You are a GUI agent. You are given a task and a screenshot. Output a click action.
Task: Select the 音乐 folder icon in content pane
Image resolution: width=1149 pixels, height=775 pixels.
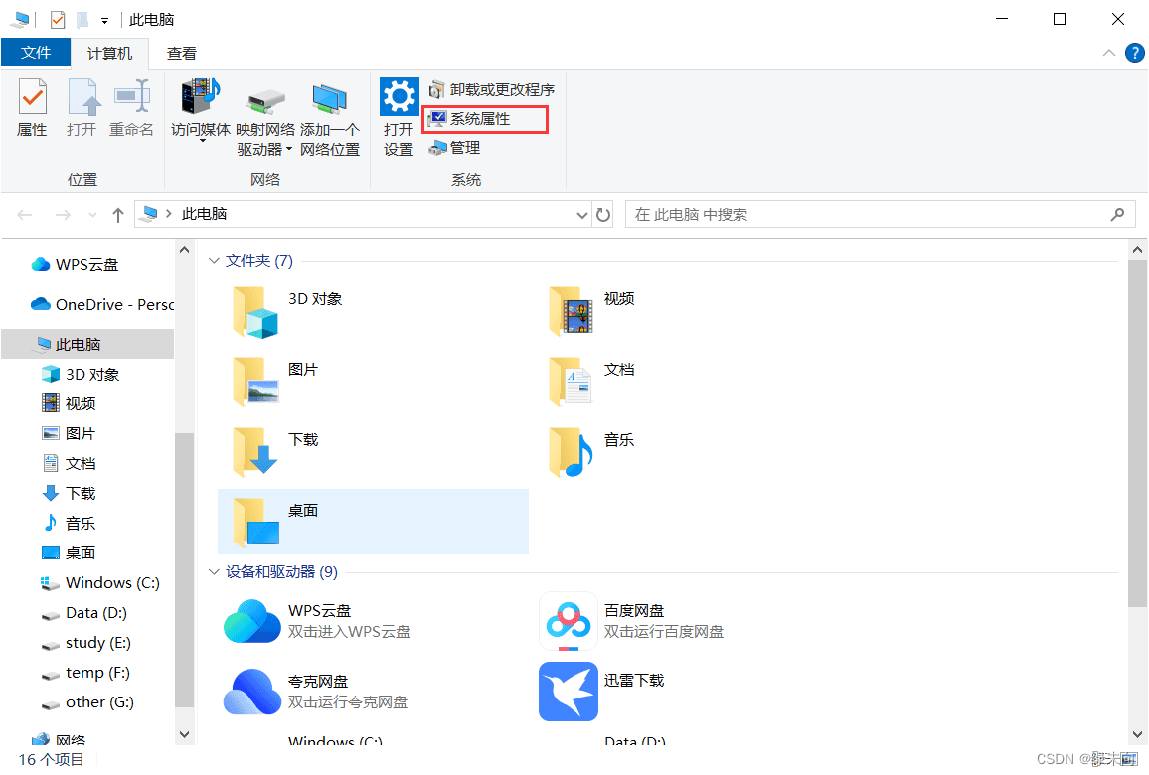[x=572, y=452]
